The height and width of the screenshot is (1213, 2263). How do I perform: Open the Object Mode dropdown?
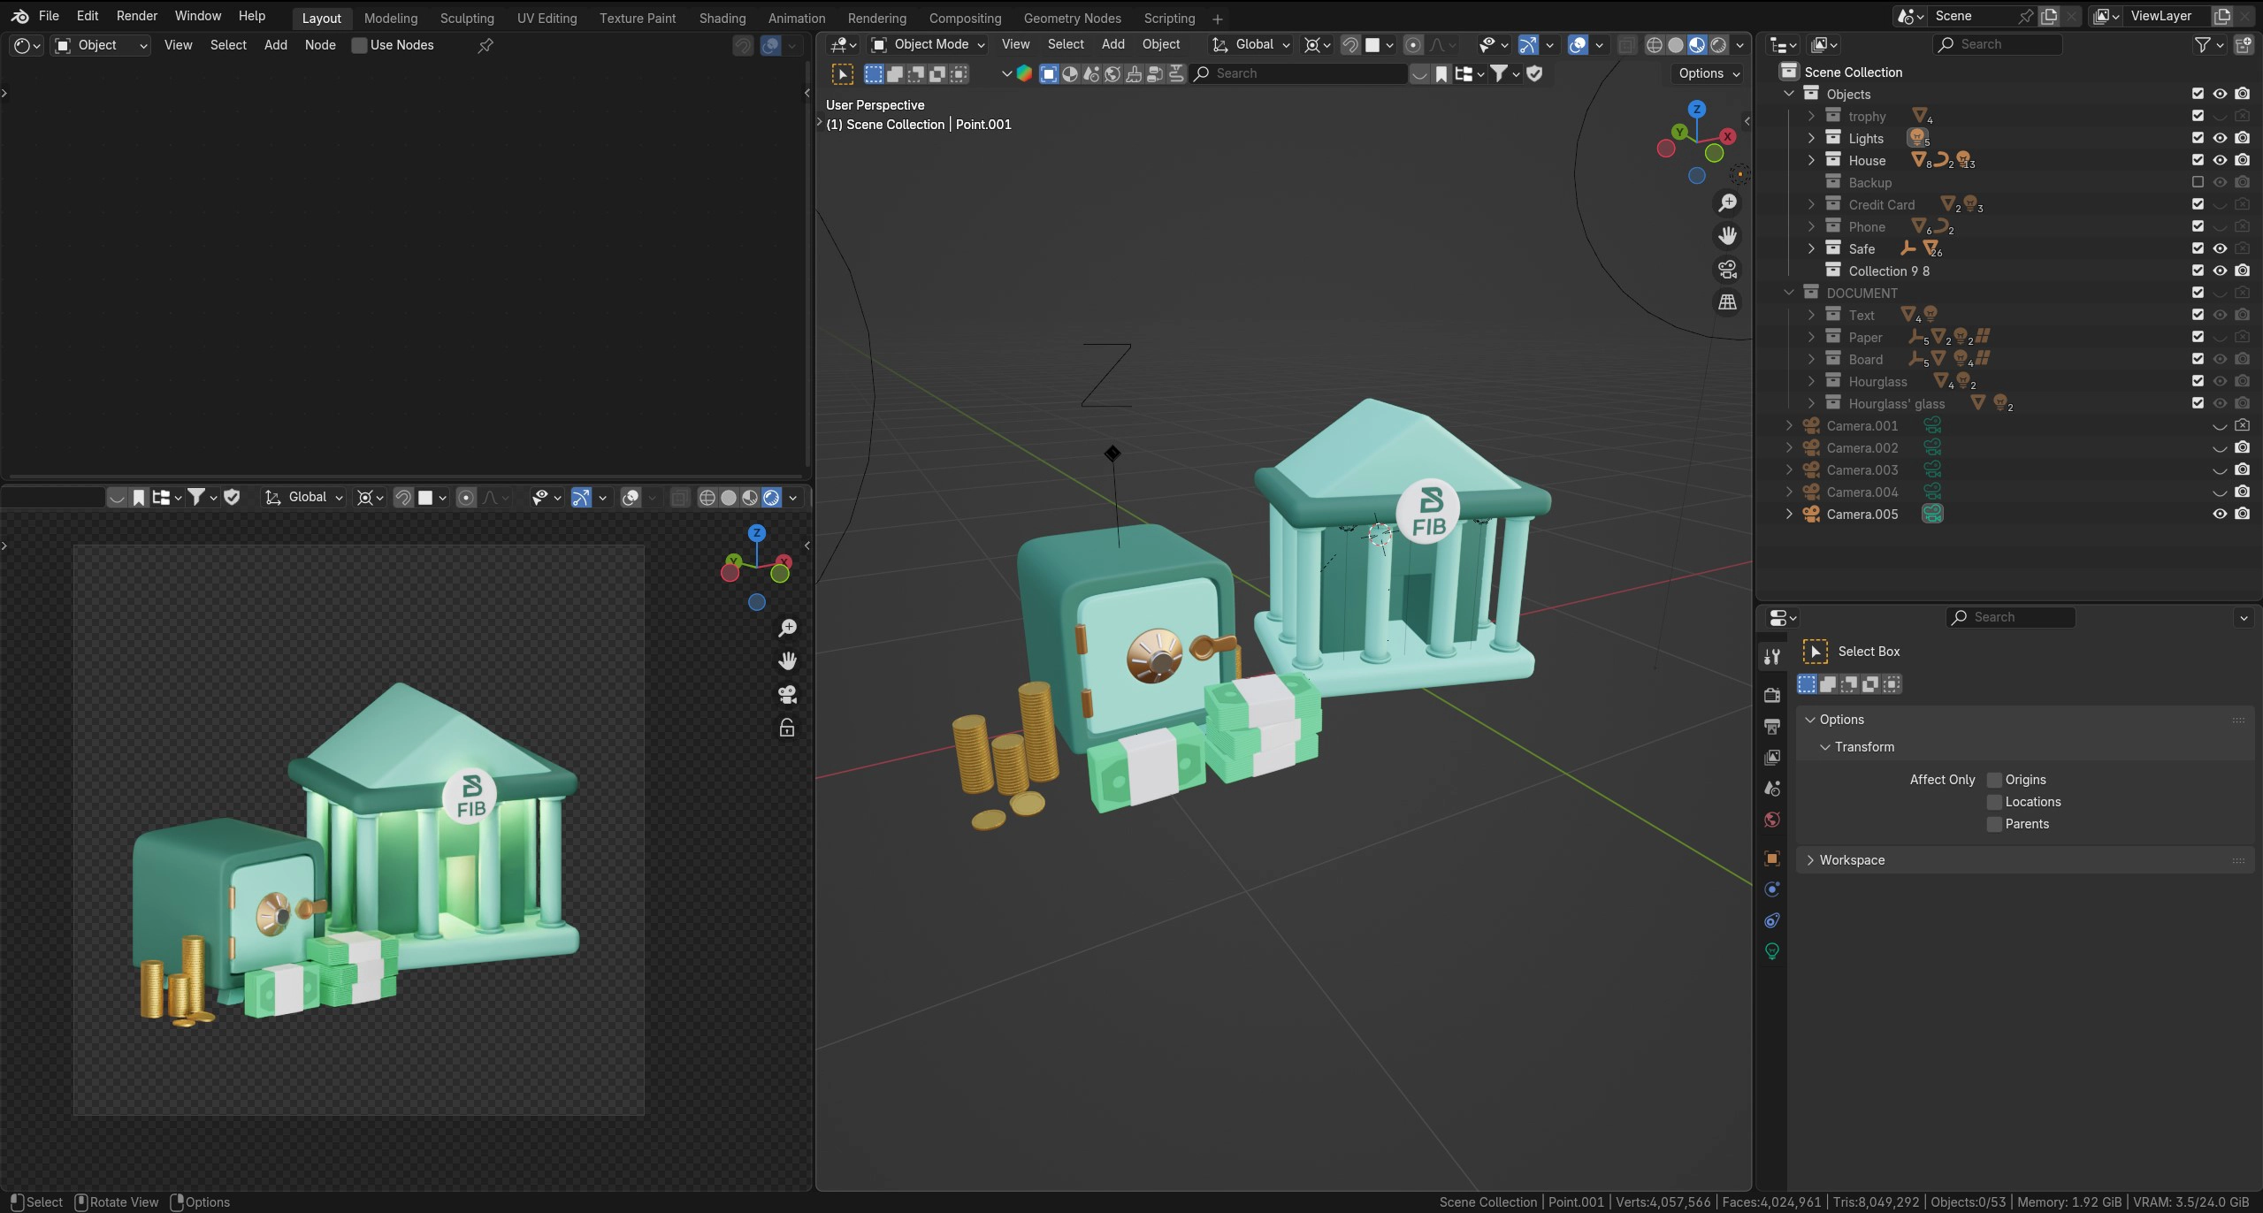(928, 44)
